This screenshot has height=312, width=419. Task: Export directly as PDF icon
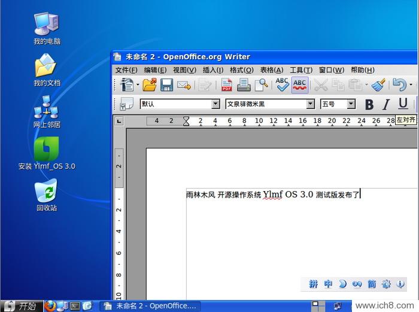point(226,85)
